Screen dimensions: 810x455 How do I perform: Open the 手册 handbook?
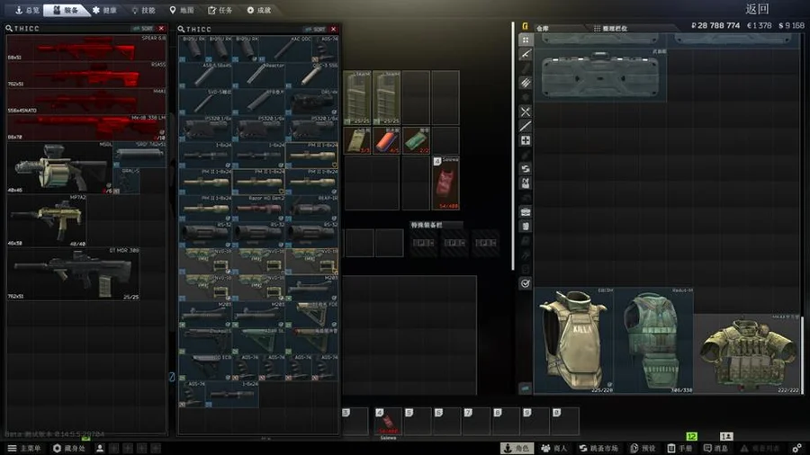[x=679, y=449]
